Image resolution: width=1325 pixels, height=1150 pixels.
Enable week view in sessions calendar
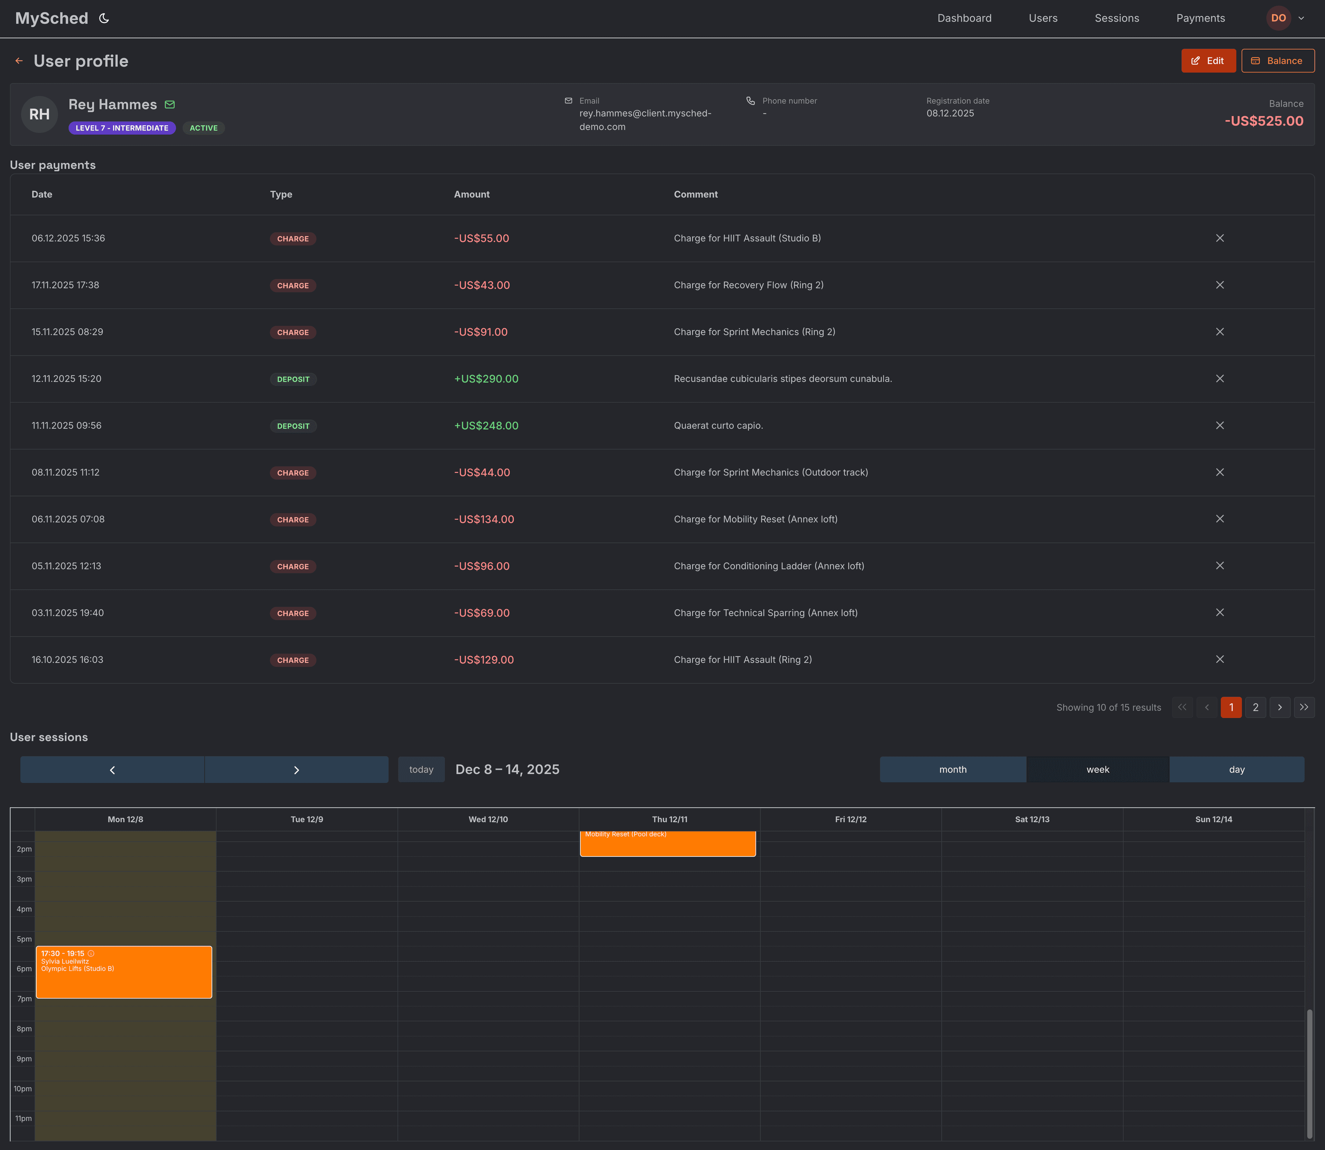coord(1098,769)
